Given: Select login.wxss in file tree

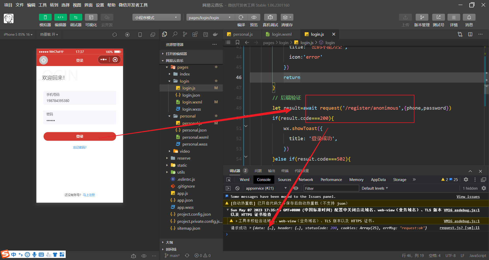Looking at the screenshot, I should point(192,109).
